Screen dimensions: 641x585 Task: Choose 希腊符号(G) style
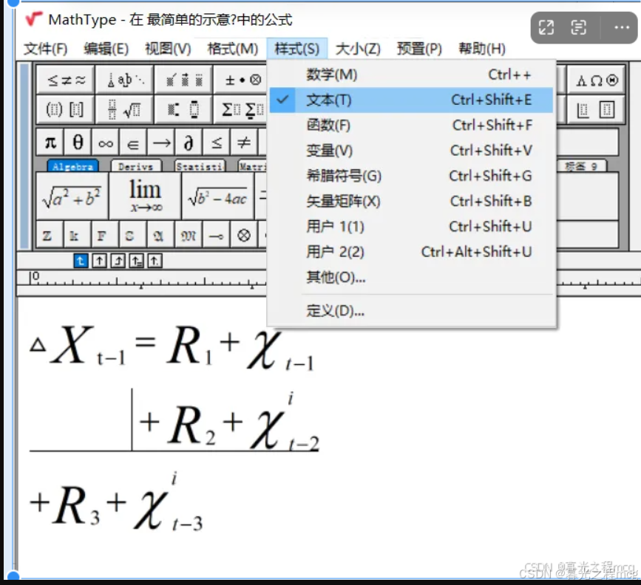point(411,176)
